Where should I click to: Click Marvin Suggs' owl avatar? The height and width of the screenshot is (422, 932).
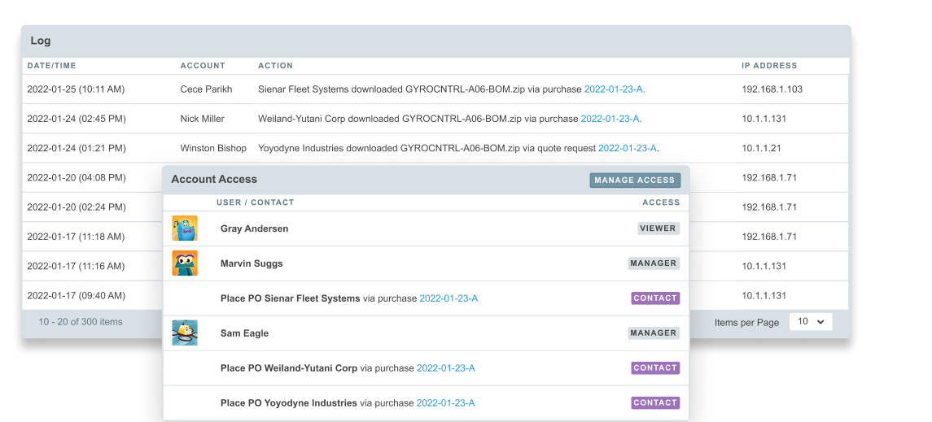[184, 263]
